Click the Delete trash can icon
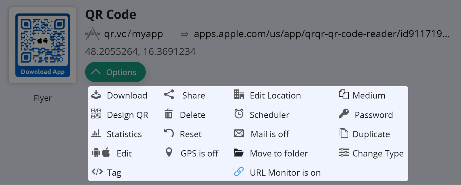The image size is (461, 185). pos(169,114)
